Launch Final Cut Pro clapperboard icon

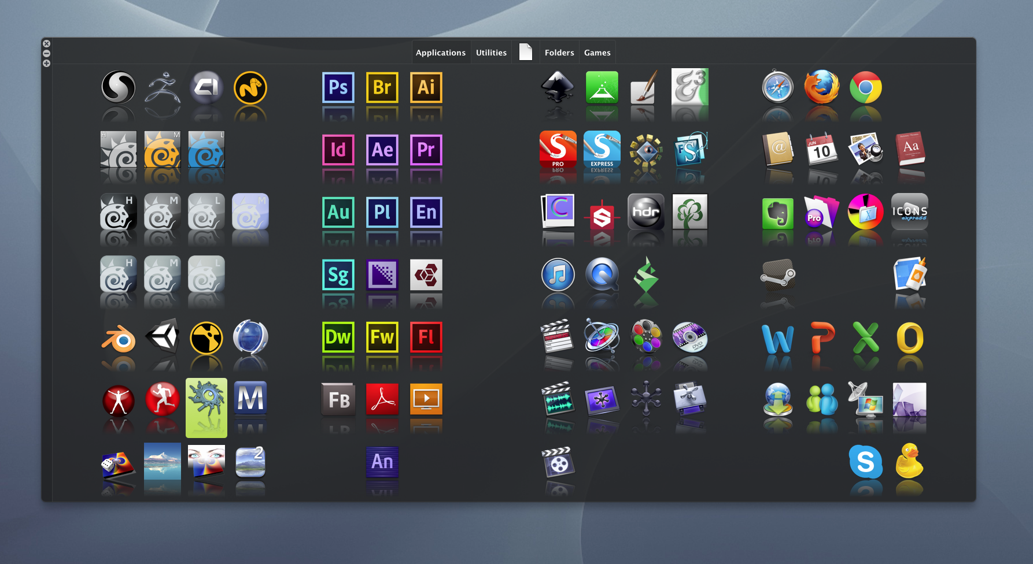(558, 336)
